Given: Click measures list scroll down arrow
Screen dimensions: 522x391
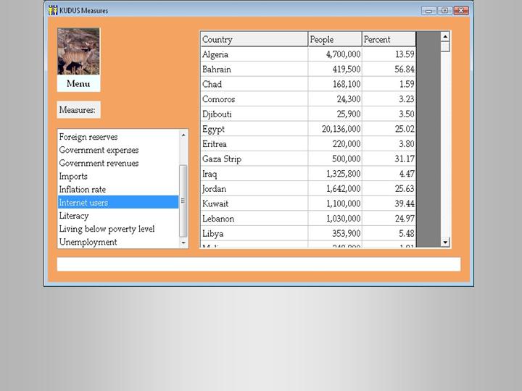Looking at the screenshot, I should [183, 243].
